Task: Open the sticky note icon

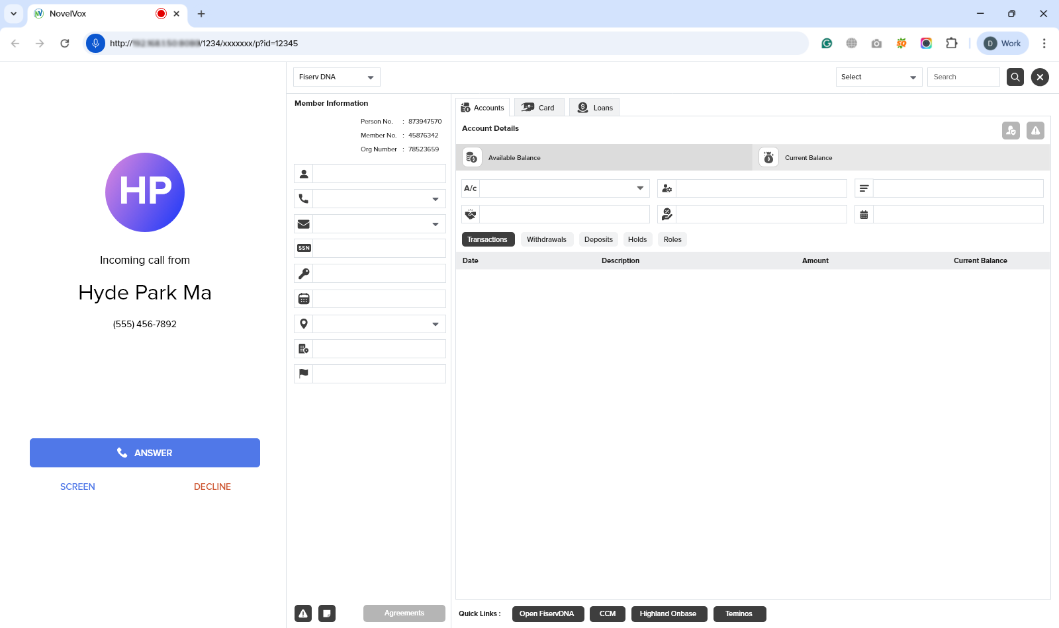Action: (327, 613)
